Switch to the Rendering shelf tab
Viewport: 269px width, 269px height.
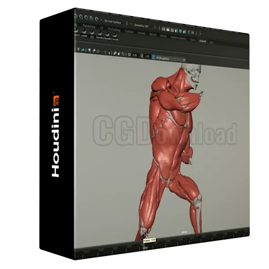click(x=89, y=26)
